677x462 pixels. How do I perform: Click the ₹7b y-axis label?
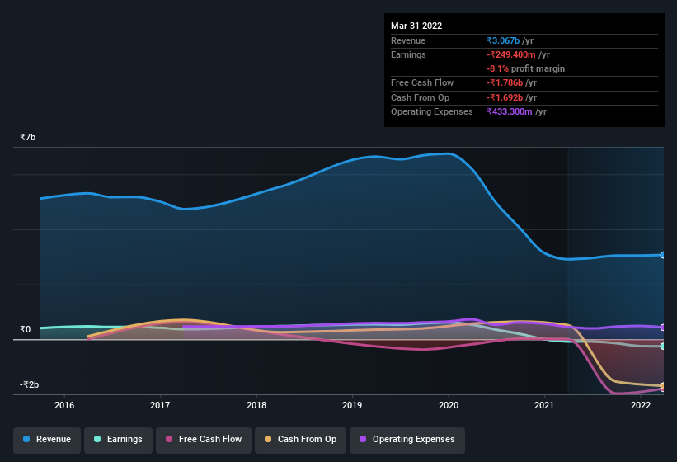click(x=28, y=137)
